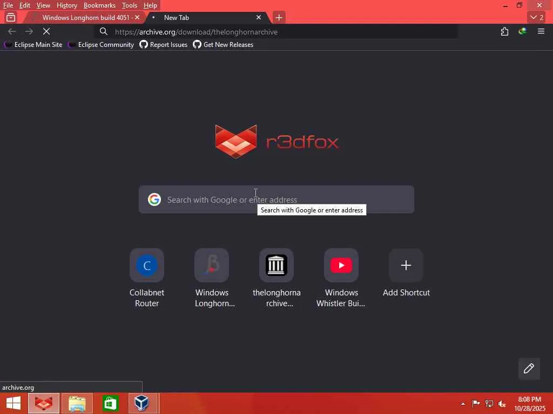Open the Help menu
This screenshot has height=414, width=553.
150,5
